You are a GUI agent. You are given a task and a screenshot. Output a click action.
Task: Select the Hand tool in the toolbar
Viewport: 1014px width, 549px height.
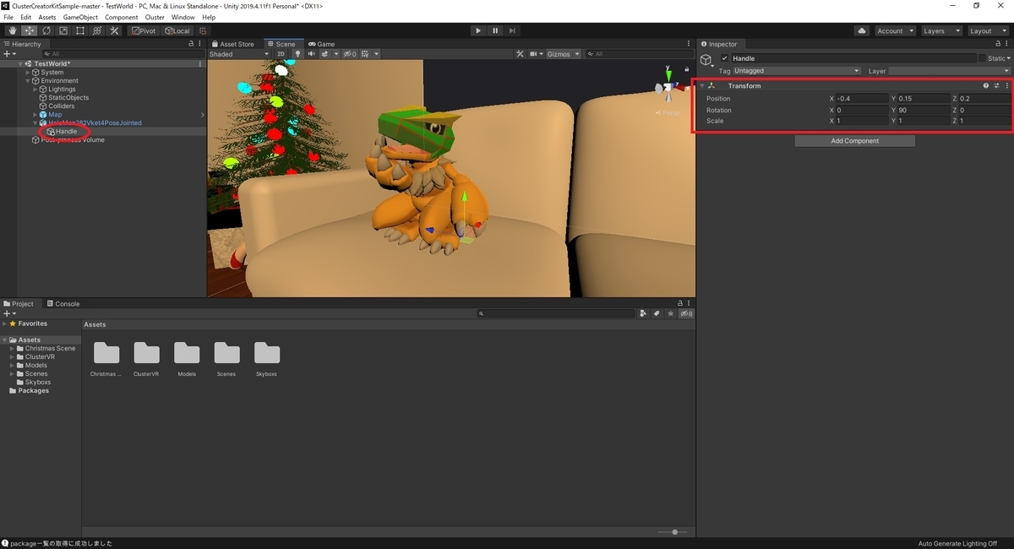(x=12, y=30)
